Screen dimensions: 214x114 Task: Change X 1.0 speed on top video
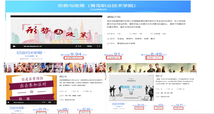(x=78, y=46)
